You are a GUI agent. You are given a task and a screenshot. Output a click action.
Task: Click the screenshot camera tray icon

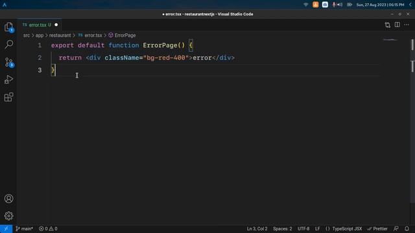pos(325,5)
